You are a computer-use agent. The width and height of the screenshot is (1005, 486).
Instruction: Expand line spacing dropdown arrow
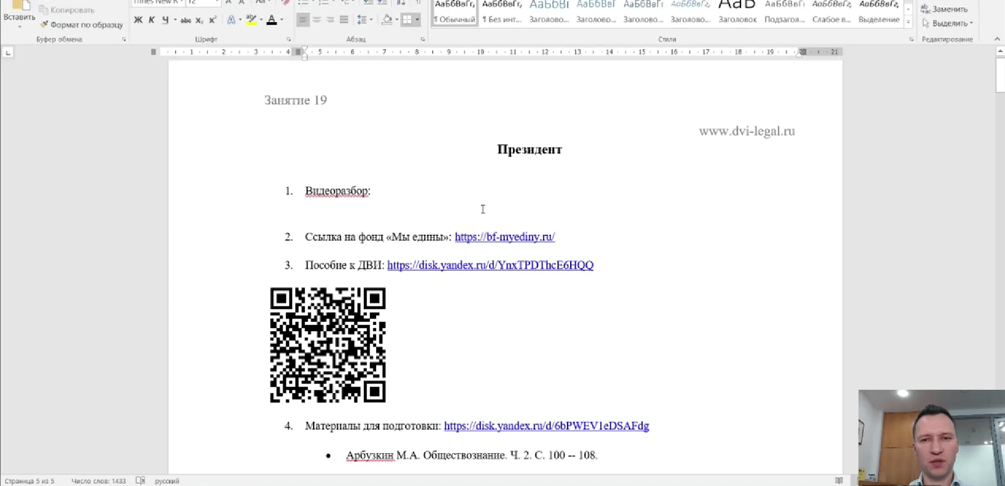click(371, 20)
